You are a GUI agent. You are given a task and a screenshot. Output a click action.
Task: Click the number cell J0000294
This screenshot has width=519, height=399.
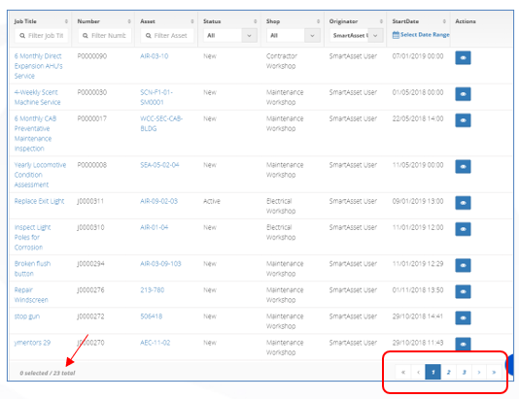(x=90, y=264)
